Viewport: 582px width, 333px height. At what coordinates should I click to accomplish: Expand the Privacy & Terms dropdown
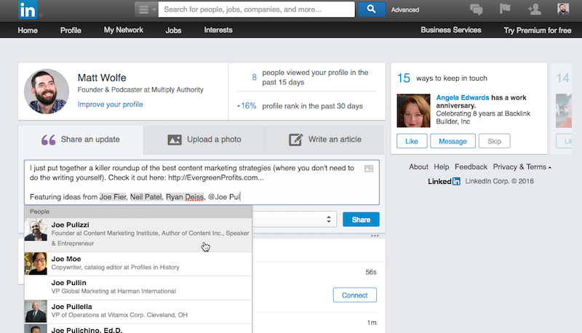click(x=522, y=167)
